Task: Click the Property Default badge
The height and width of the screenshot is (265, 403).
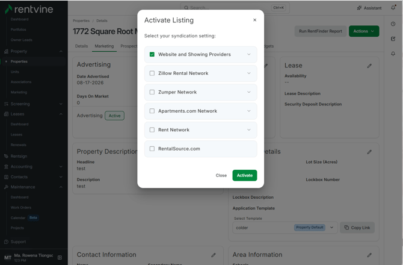Action: point(309,228)
